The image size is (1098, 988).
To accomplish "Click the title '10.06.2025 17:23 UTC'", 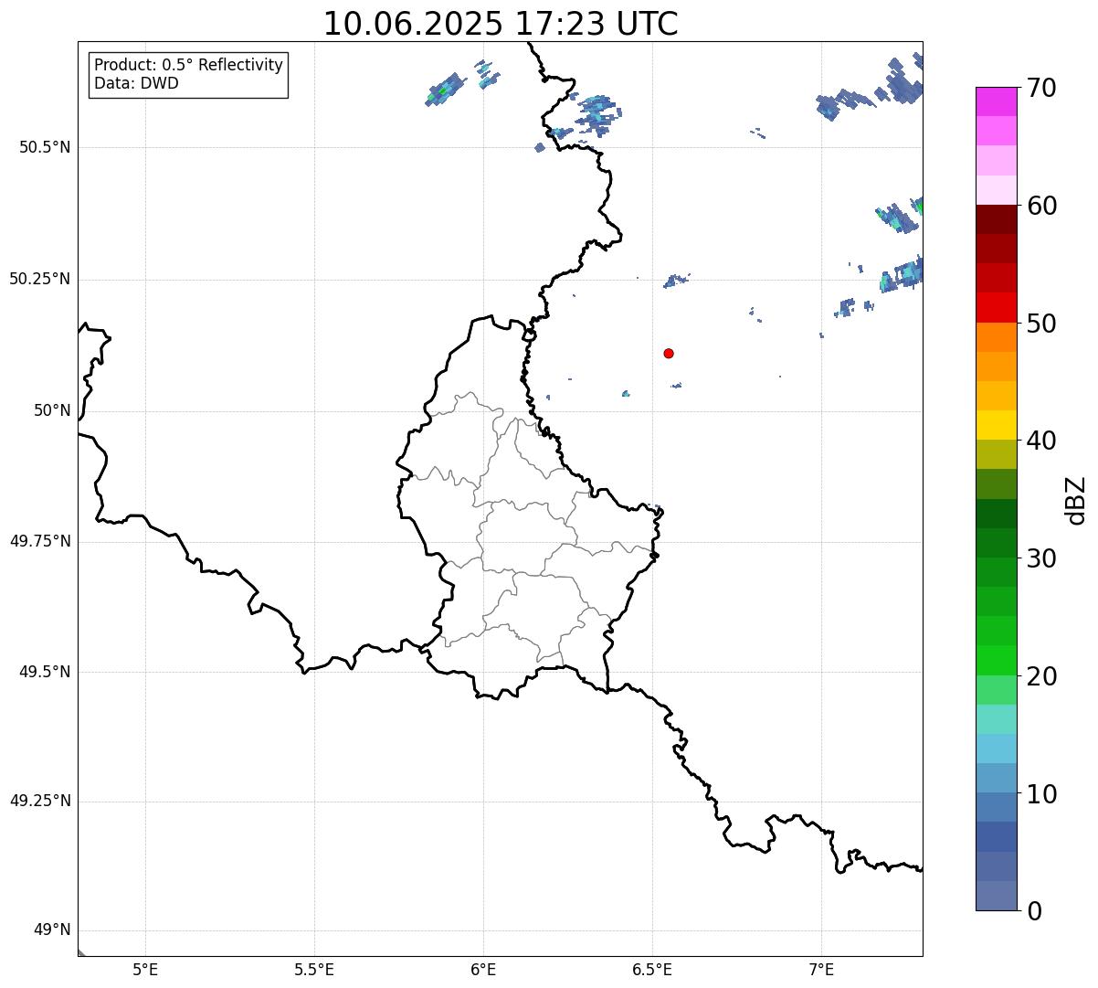I will pos(501,24).
